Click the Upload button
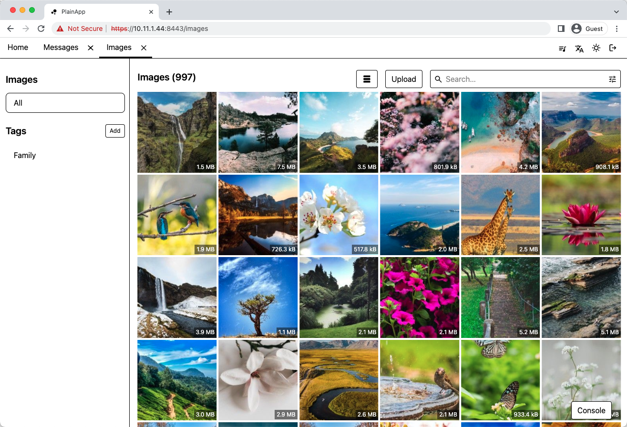 click(404, 79)
